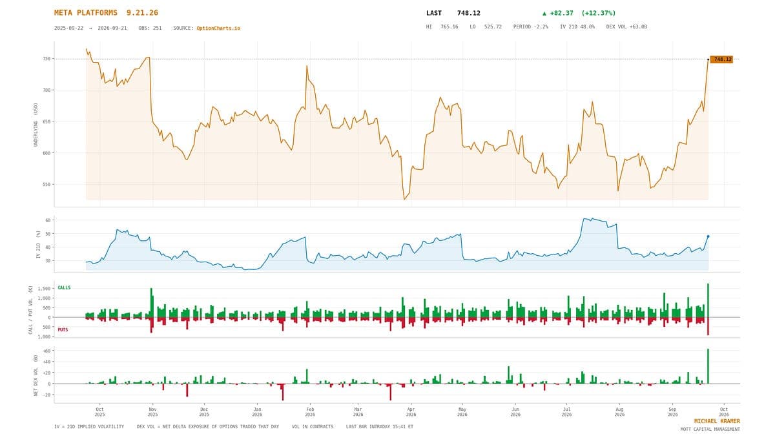Click the -20 label on the DEX axis
This screenshot has width=775, height=436.
[46, 395]
